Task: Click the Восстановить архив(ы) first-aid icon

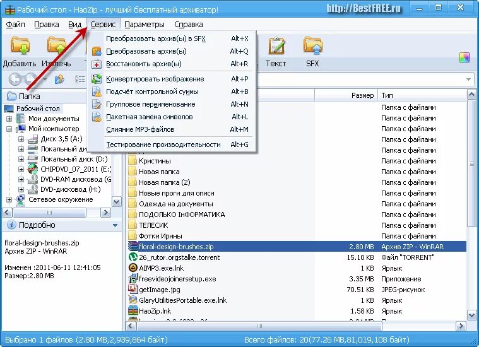Action: click(97, 64)
